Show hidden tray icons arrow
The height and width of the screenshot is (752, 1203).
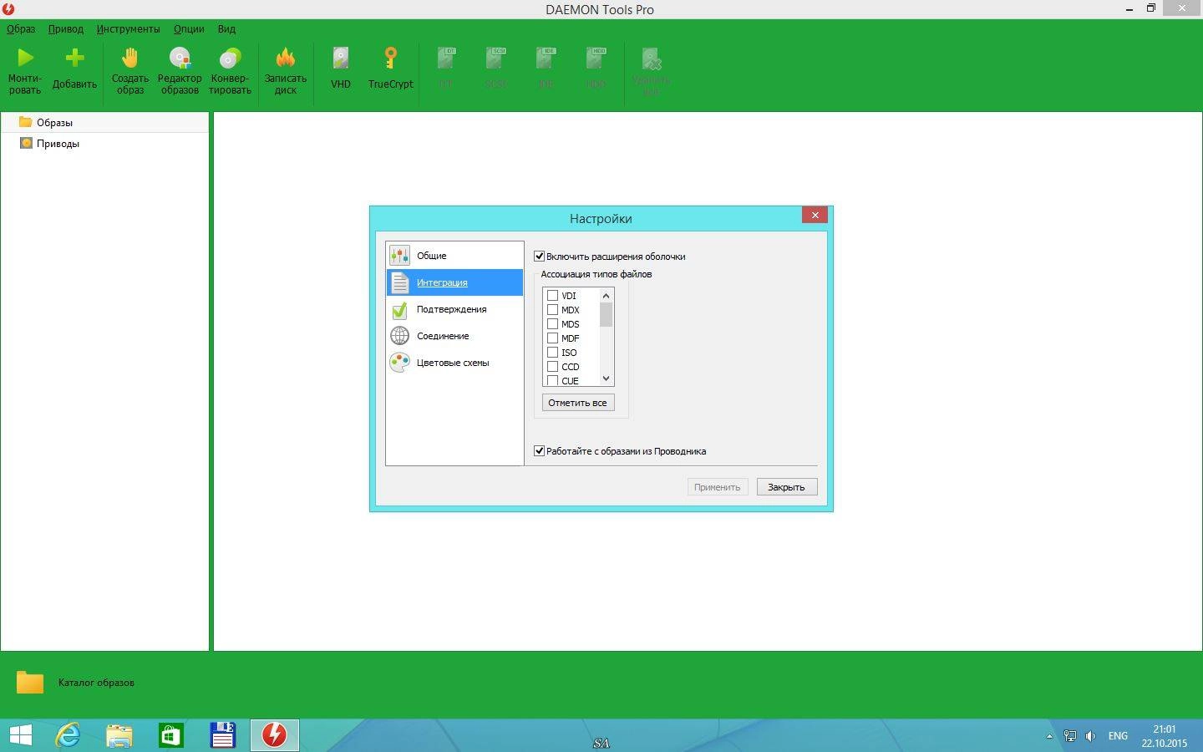pyautogui.click(x=1049, y=736)
